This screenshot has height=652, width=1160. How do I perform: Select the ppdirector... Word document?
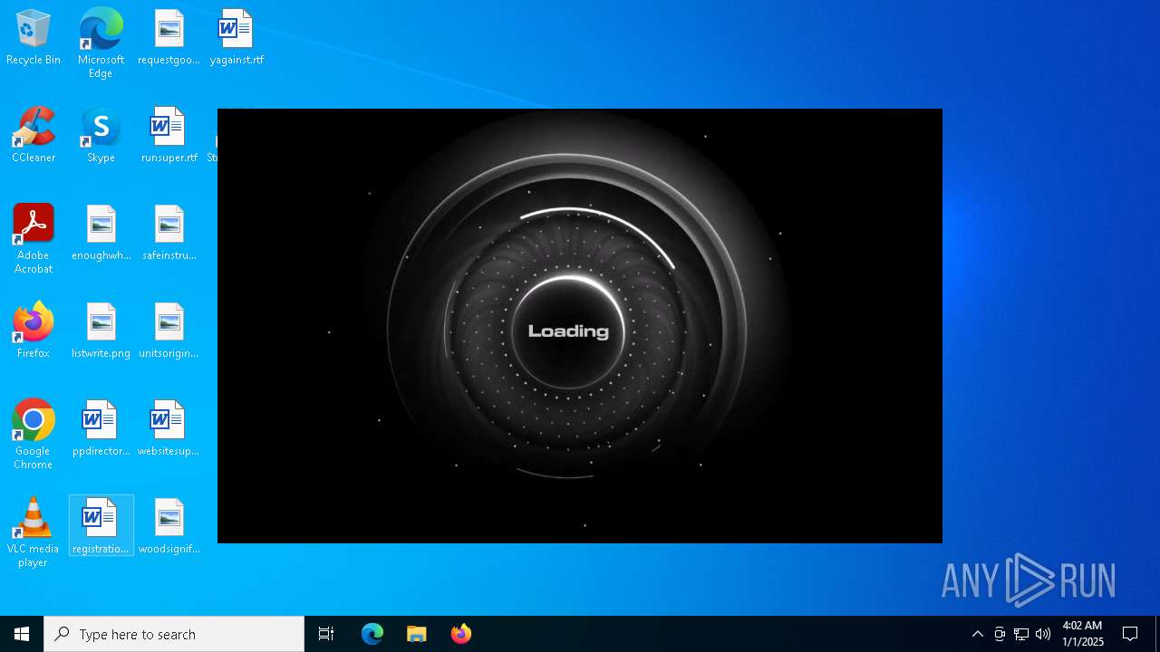101,429
